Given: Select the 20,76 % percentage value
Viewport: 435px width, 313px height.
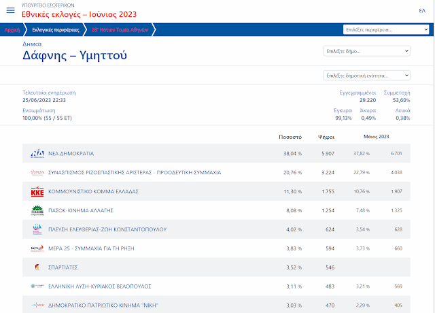Looking at the screenshot, I should (292, 172).
